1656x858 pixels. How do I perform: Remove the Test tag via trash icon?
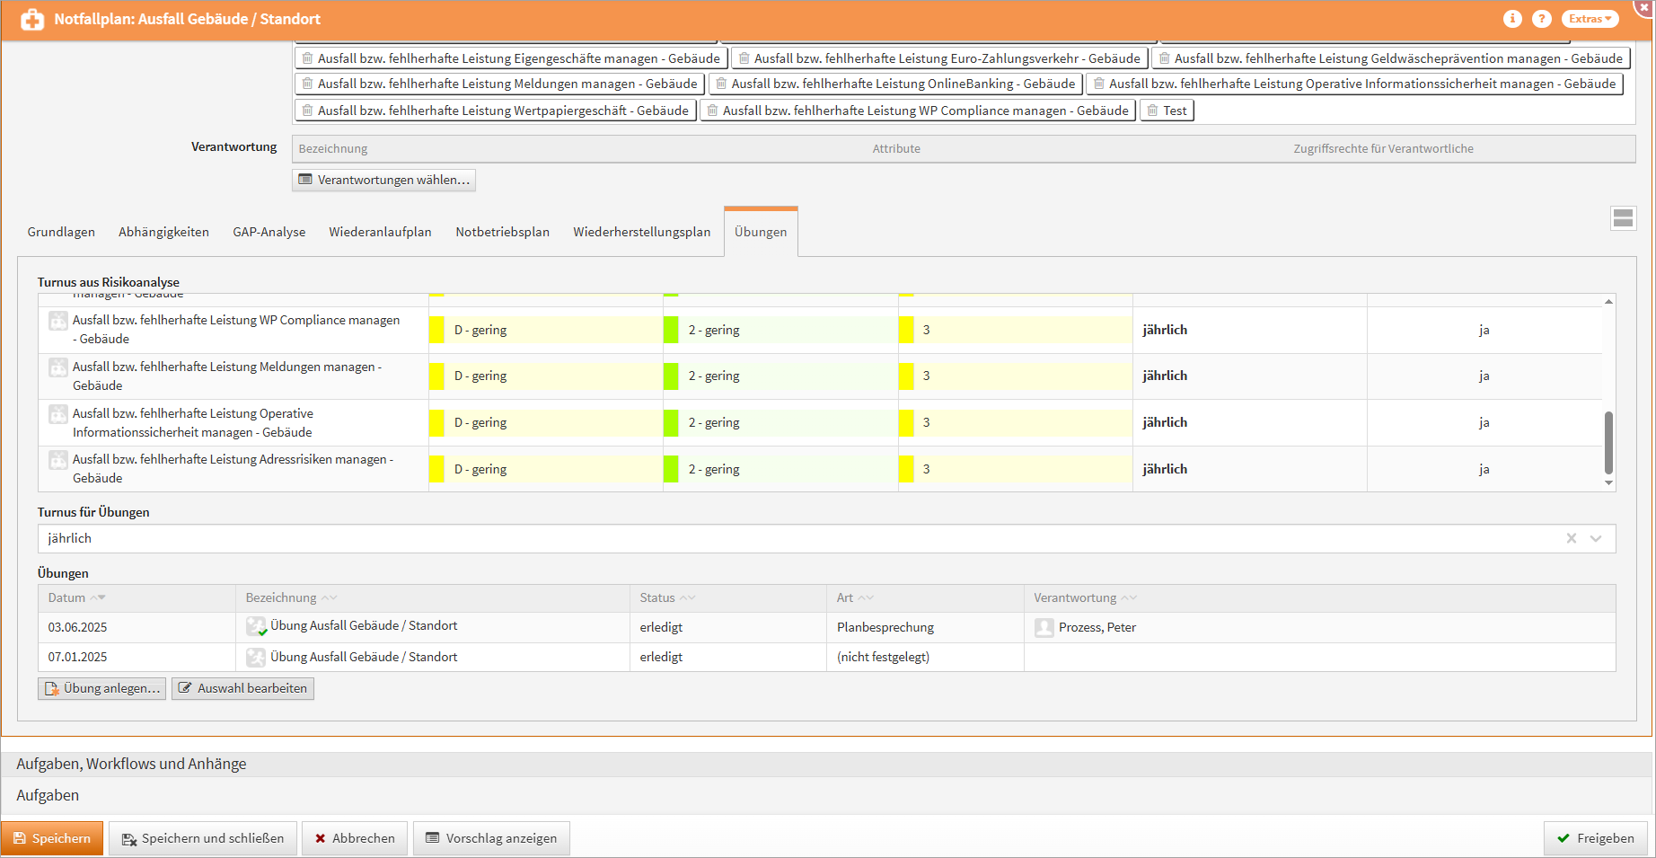click(x=1153, y=111)
